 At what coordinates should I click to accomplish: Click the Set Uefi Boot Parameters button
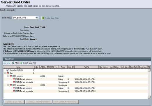pos(66,102)
